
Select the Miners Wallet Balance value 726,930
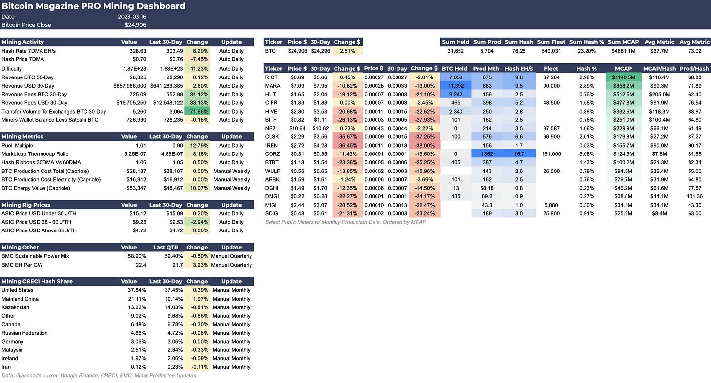pos(136,120)
